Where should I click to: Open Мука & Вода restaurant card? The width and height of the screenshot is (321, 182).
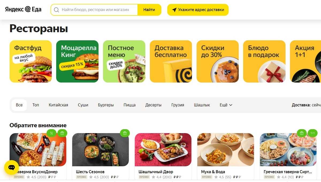226,156
